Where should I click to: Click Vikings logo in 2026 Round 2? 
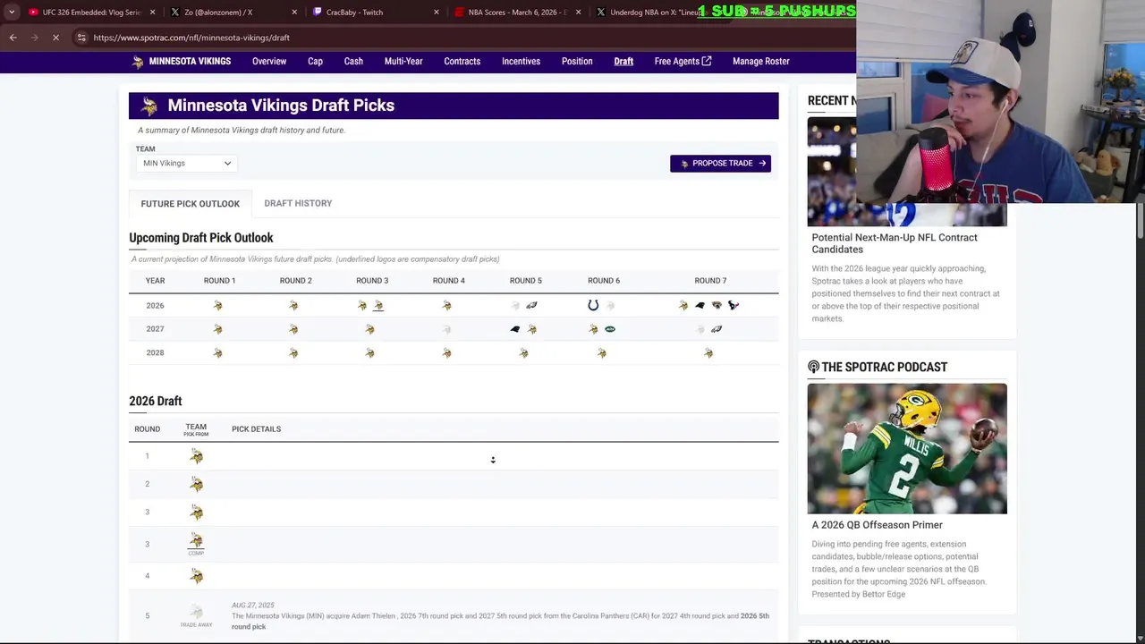293,306
